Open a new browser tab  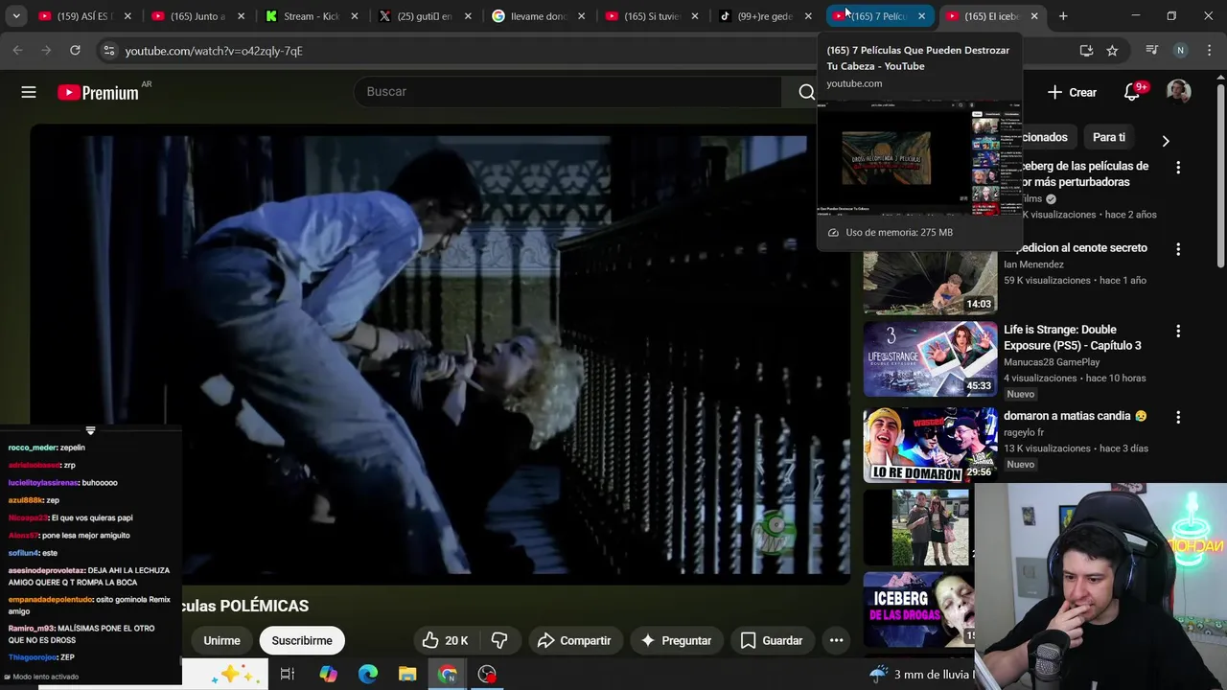[x=1063, y=16]
